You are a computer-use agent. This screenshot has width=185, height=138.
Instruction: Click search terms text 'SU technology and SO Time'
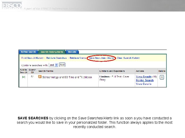(58, 77)
